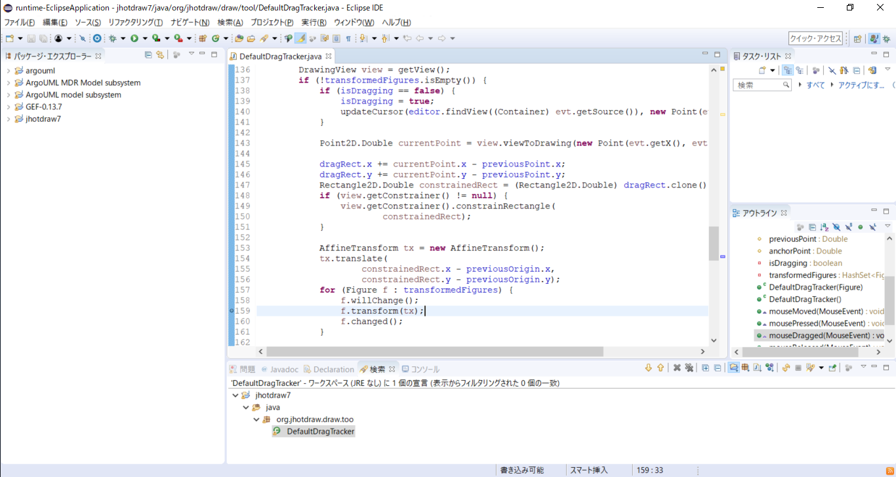Open the プロジェクト(P) menu
Image resolution: width=896 pixels, height=477 pixels.
click(x=272, y=22)
